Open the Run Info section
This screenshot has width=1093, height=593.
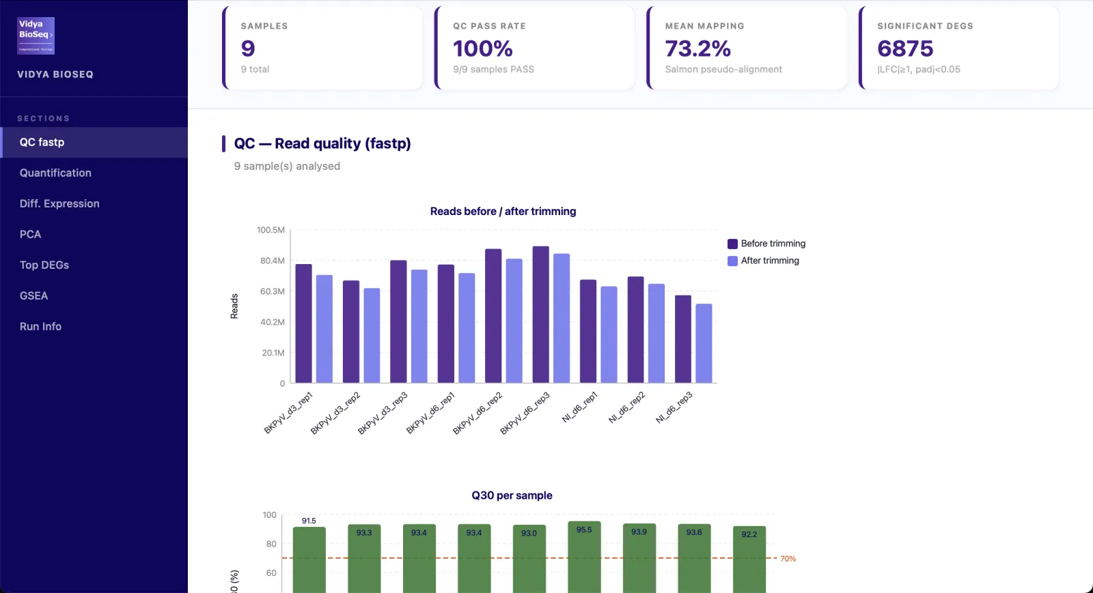[94, 327]
